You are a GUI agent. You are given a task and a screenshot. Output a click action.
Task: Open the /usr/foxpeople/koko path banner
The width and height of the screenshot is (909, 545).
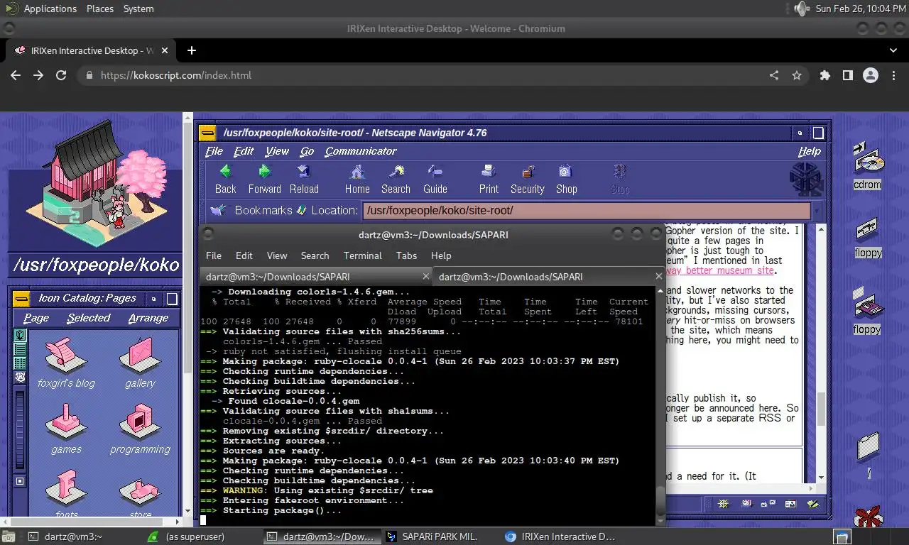(96, 265)
